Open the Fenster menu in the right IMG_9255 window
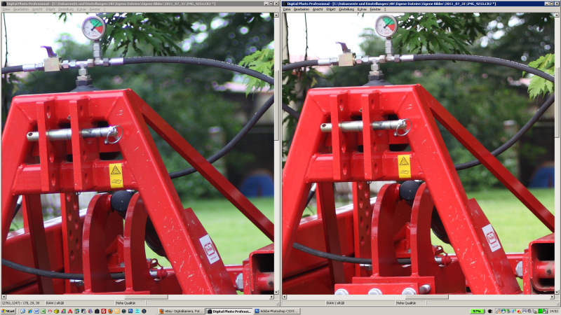561x315 pixels. [x=375, y=9]
